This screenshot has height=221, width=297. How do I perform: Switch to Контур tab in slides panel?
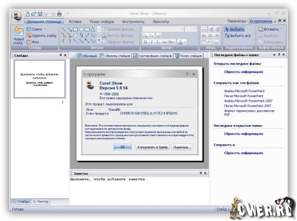[x=41, y=201]
